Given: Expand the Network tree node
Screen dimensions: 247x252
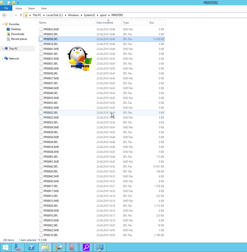Looking at the screenshot, I should 3,59.
